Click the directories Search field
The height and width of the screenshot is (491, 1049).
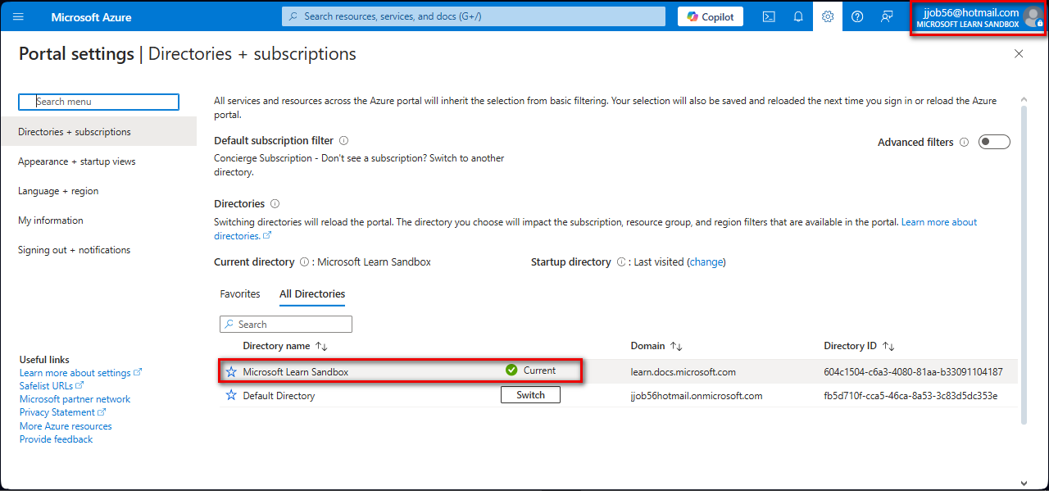click(286, 325)
